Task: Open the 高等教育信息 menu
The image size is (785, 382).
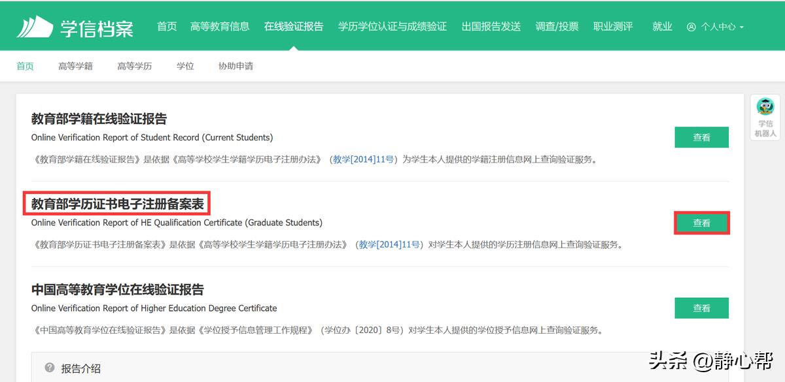Action: click(x=220, y=27)
